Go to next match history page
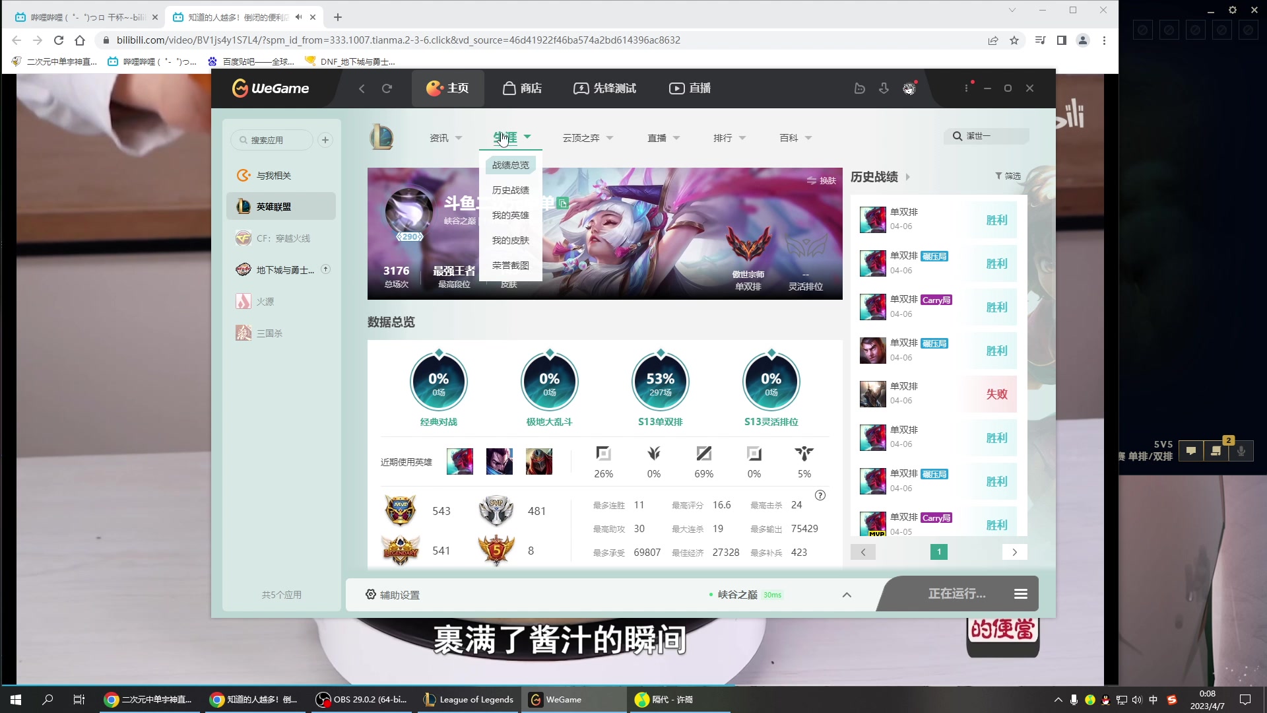Image resolution: width=1267 pixels, height=713 pixels. click(1015, 552)
